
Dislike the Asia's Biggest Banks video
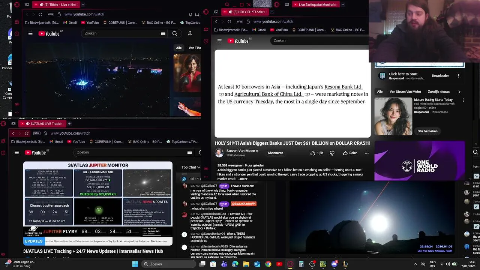click(332, 153)
